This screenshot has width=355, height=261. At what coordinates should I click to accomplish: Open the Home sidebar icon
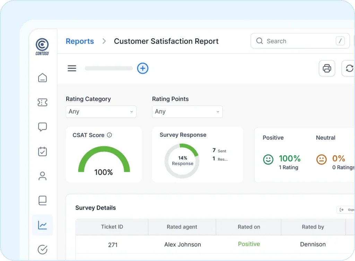[x=42, y=78]
